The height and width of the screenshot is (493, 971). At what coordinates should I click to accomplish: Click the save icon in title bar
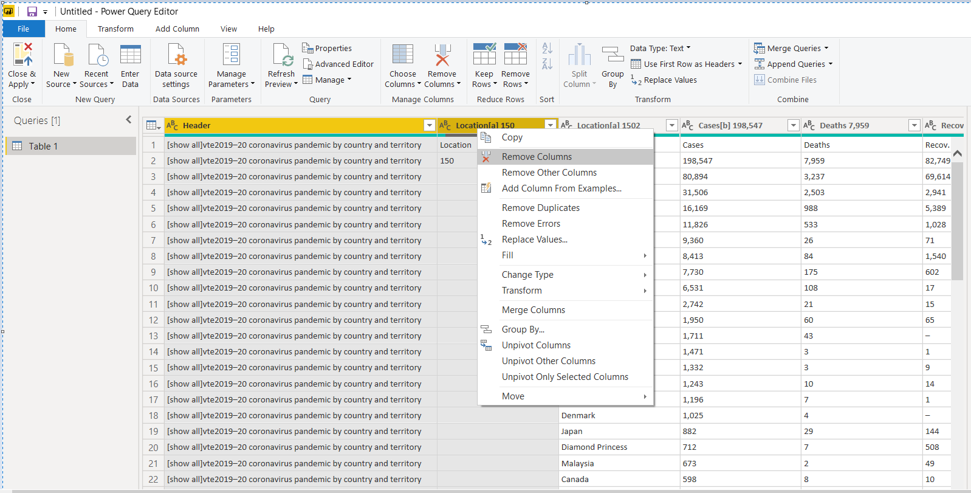click(x=32, y=12)
